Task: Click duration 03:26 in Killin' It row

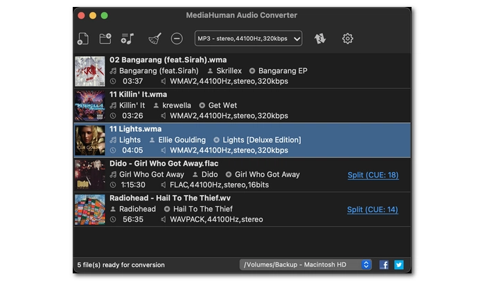Action: pos(133,116)
